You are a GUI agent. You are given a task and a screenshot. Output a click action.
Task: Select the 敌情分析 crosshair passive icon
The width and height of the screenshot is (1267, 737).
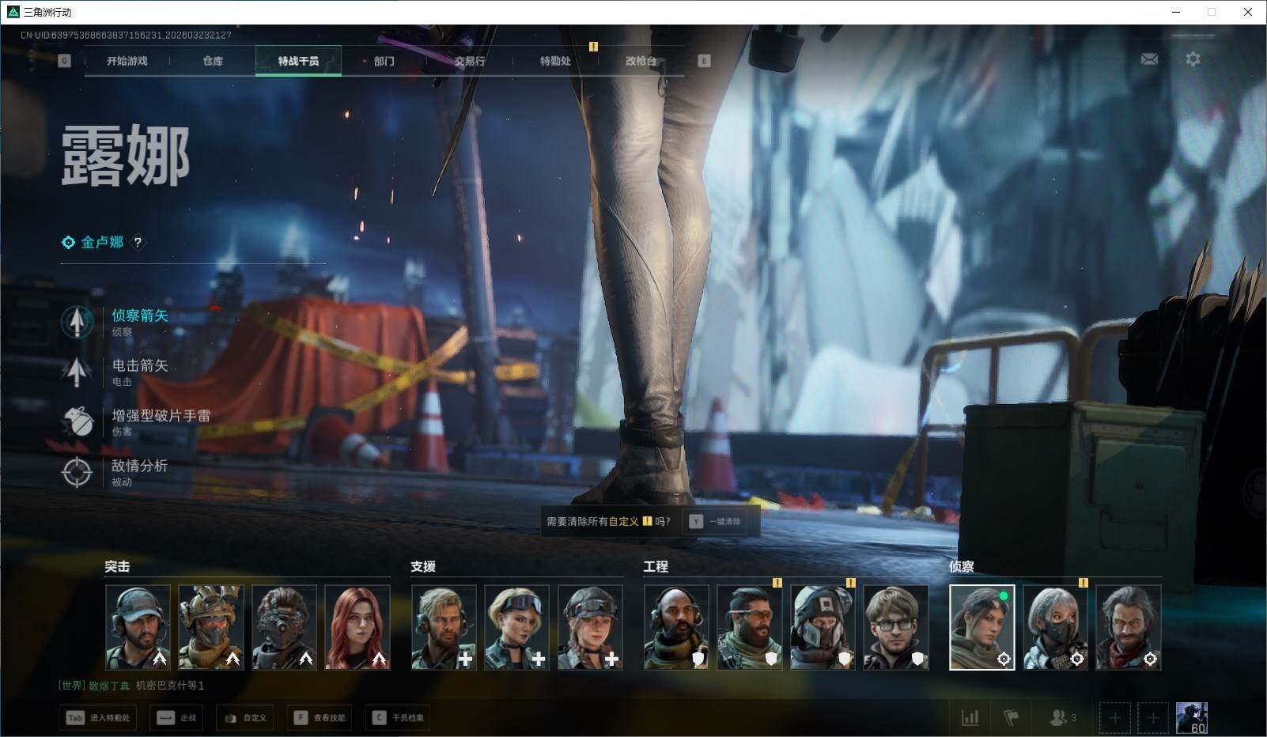[x=77, y=472]
